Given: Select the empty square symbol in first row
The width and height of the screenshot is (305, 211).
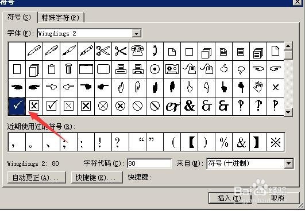Looking at the screenshot, I should tap(190, 51).
